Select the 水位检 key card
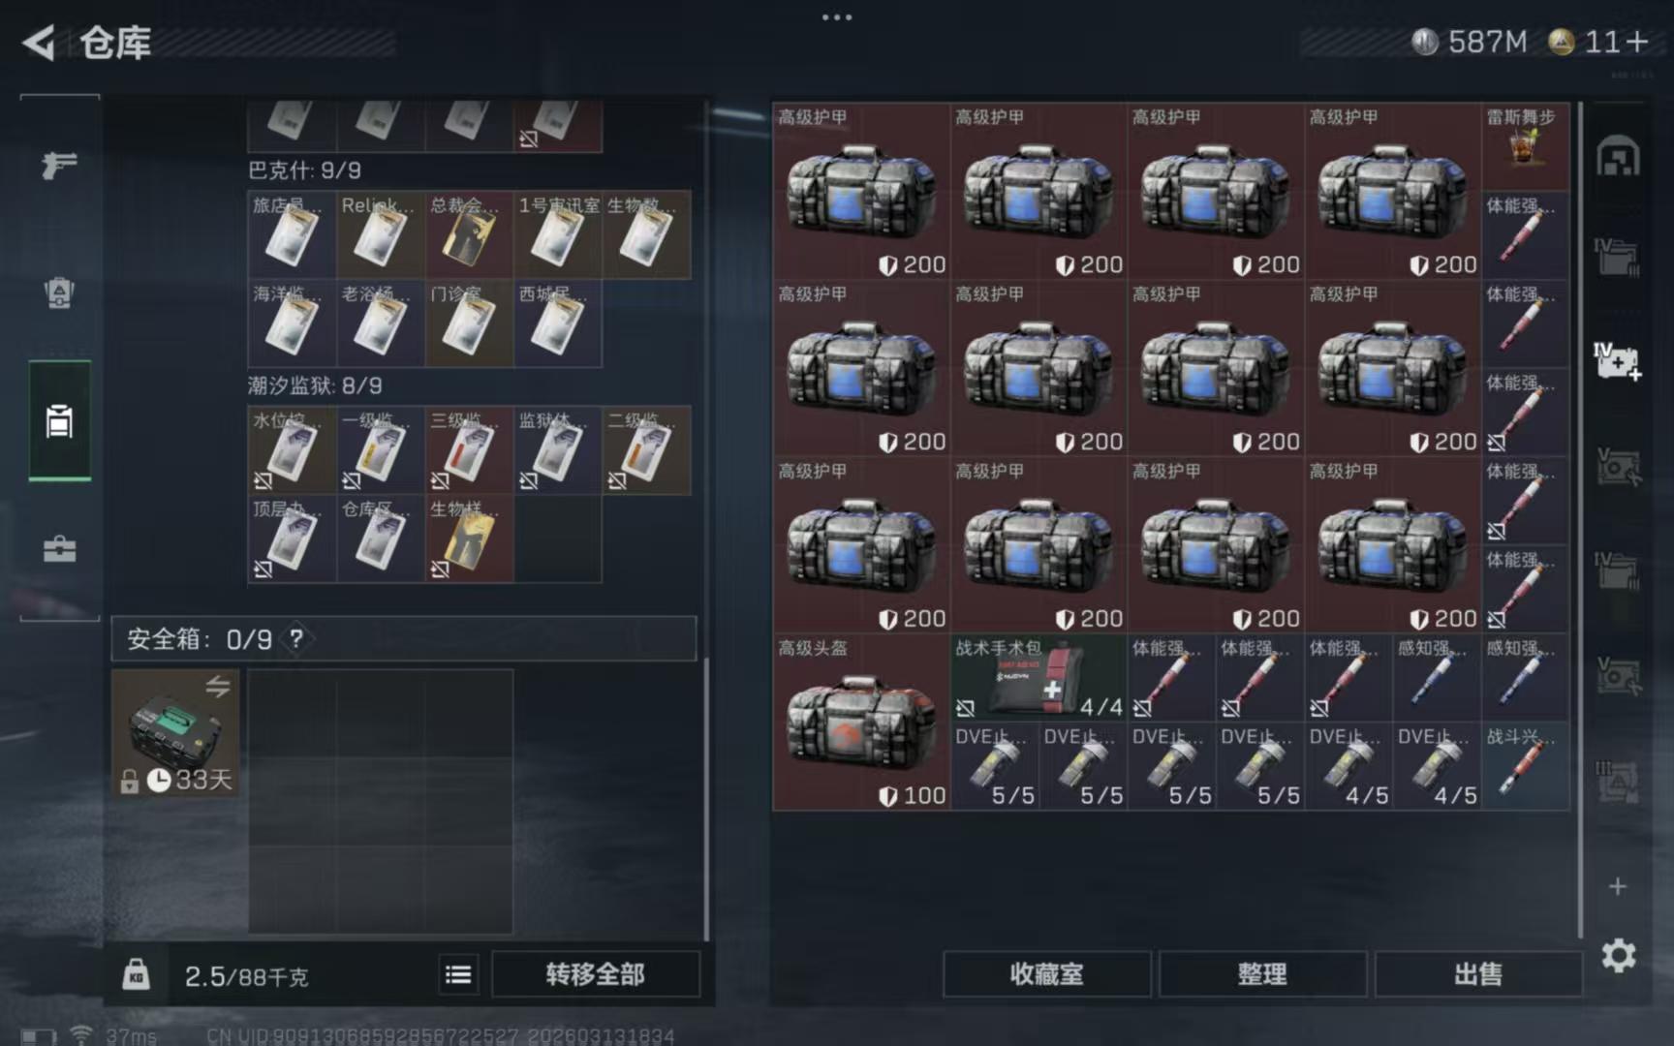 coord(292,450)
